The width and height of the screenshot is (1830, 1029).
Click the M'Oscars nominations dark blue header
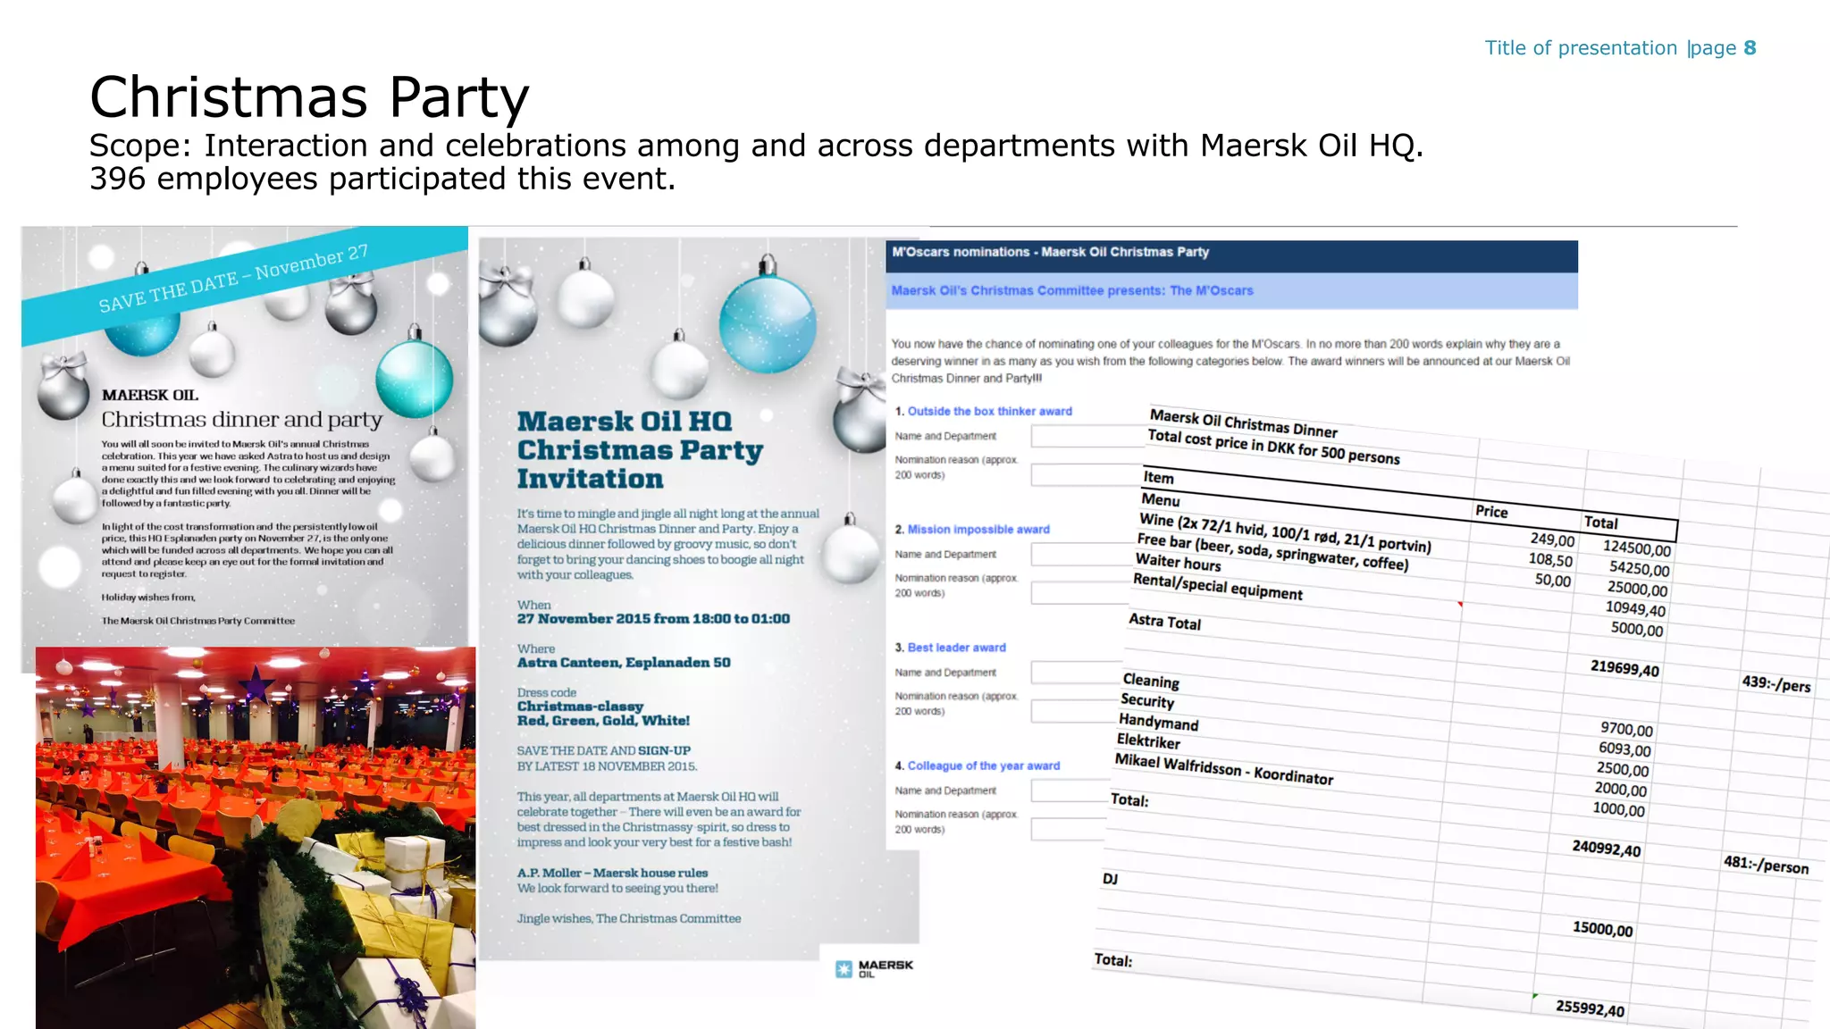1231,255
